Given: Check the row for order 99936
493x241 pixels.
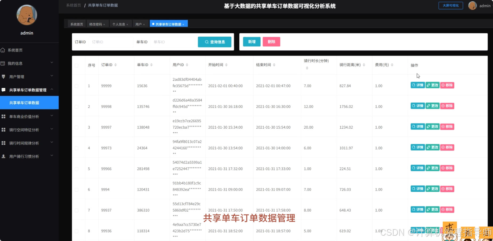Looking at the screenshot, I should tap(77, 231).
